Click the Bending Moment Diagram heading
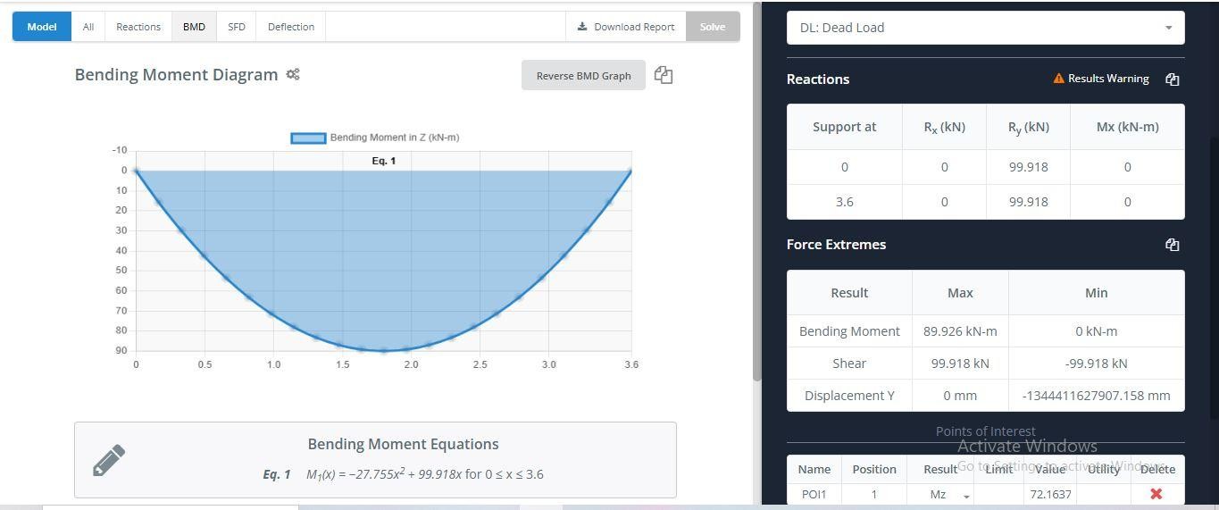This screenshot has width=1219, height=510. point(176,75)
